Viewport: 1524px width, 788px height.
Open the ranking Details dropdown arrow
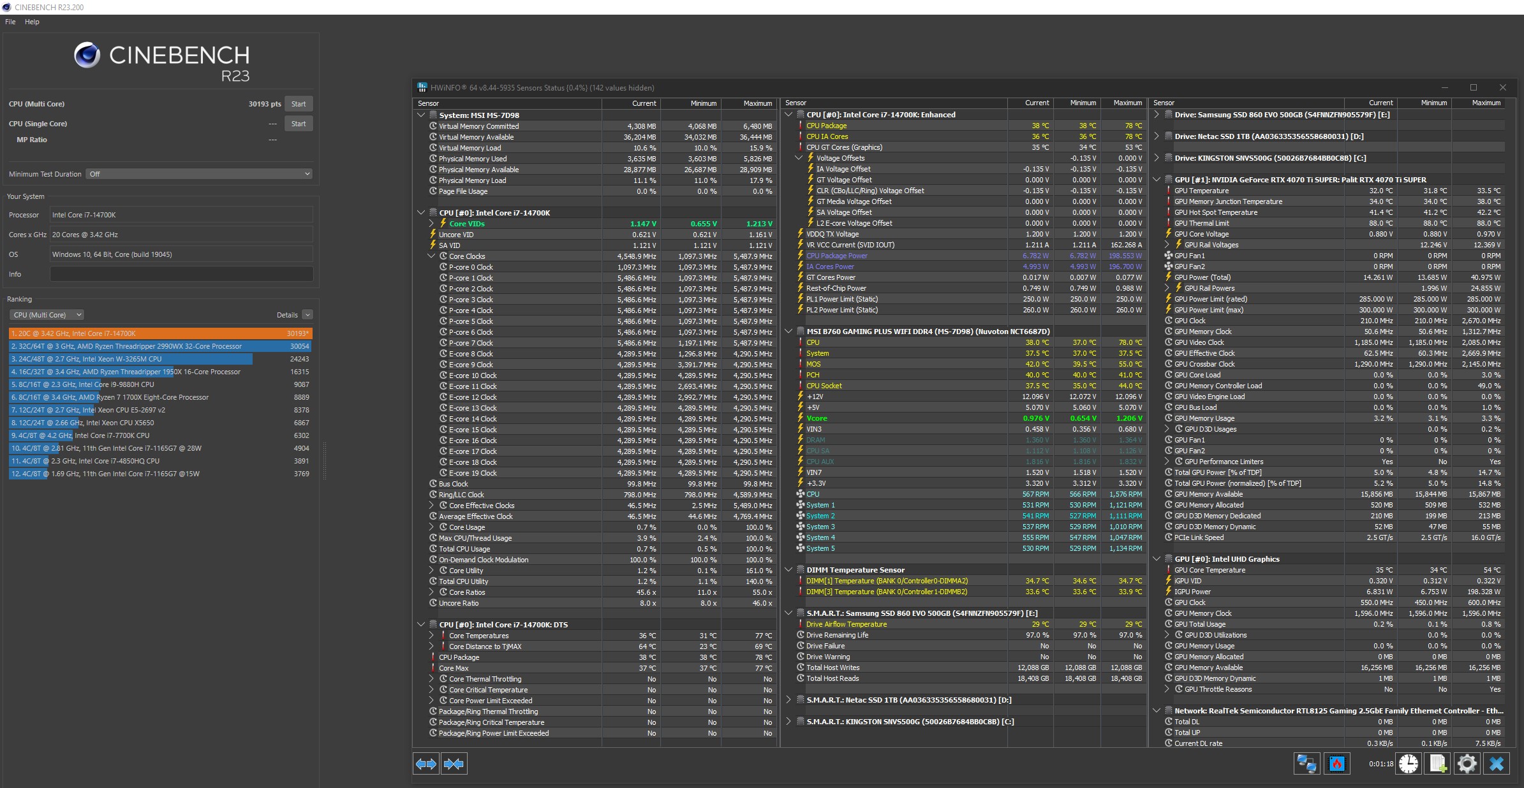coord(307,315)
